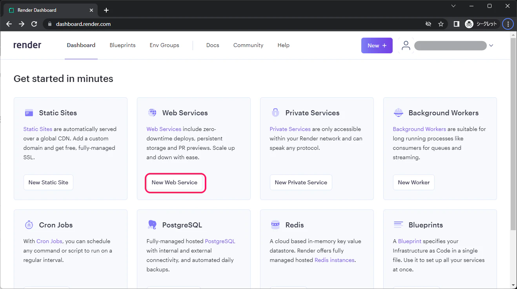This screenshot has width=517, height=289.
Task: Open the Chrome three-dot menu
Action: point(508,24)
